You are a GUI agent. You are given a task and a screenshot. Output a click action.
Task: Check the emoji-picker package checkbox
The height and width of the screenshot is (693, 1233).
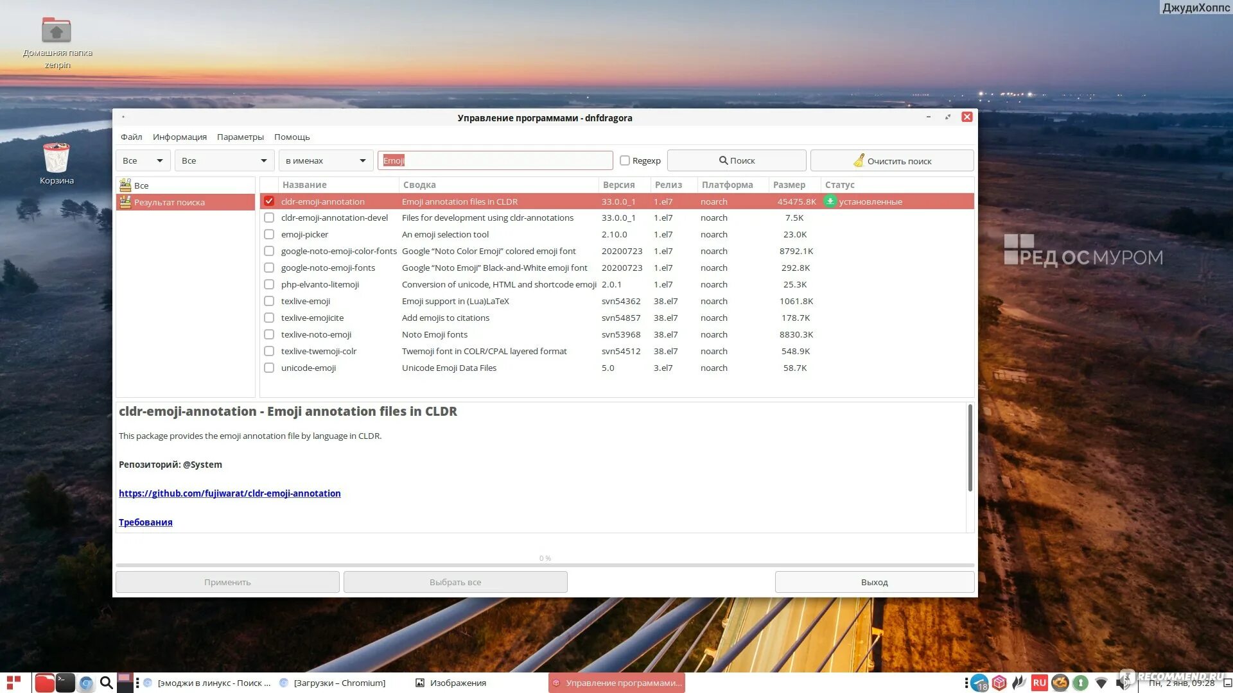click(x=269, y=235)
